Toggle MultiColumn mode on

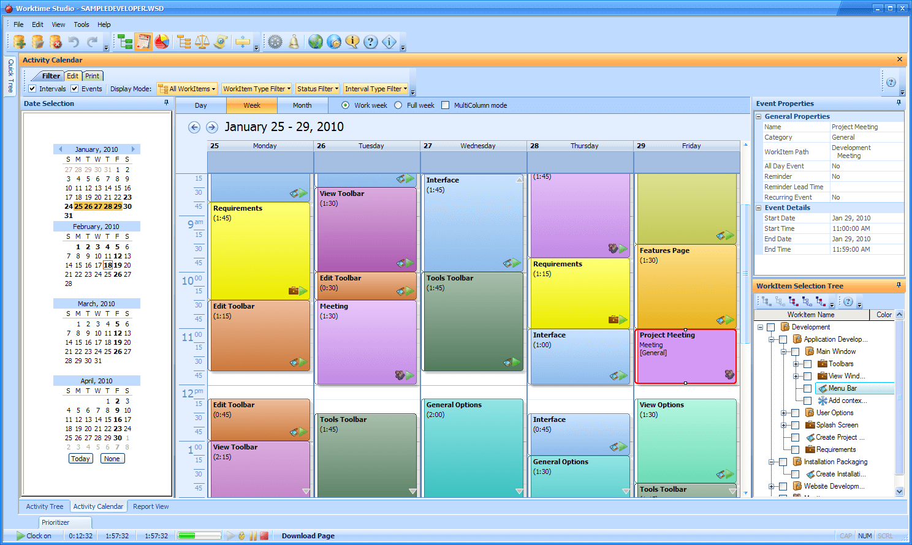point(444,105)
